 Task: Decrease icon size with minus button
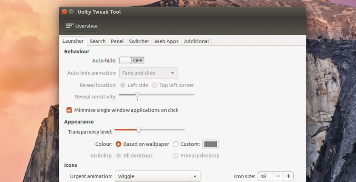[278, 176]
